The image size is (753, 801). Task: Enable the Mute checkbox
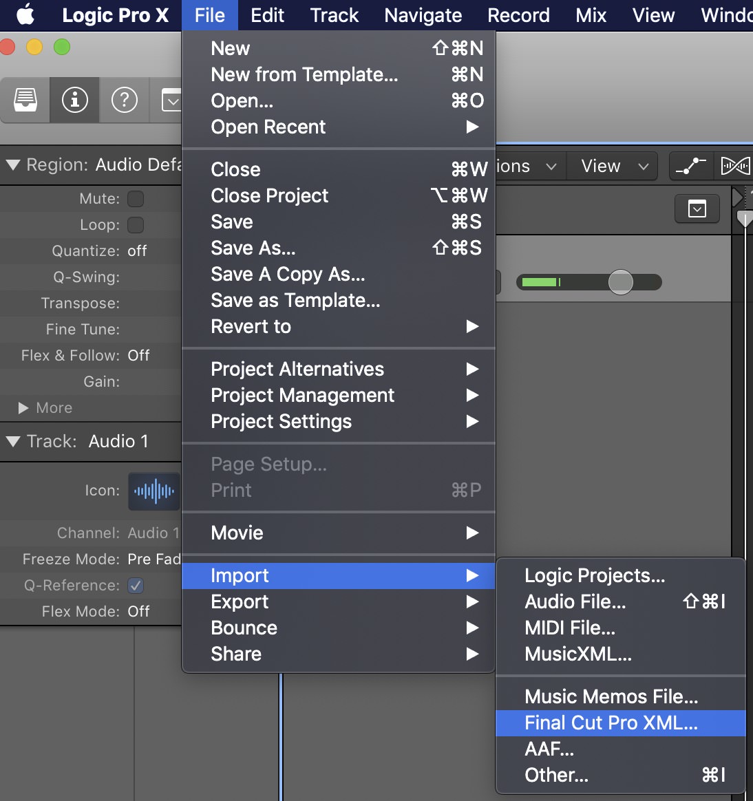click(x=136, y=199)
